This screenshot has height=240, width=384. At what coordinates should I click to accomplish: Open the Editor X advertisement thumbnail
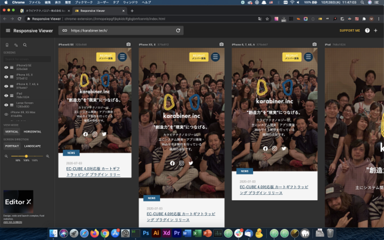(18, 202)
